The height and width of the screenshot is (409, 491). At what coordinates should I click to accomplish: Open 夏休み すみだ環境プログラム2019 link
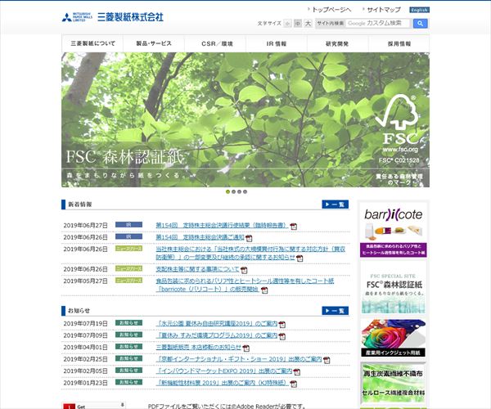pyautogui.click(x=217, y=335)
